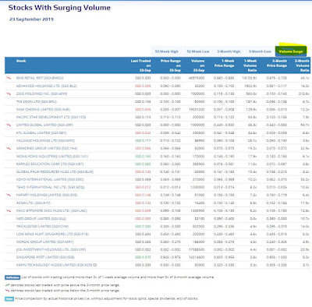
Task: Open BHG Retail REIT stock link
Action: tap(40, 78)
